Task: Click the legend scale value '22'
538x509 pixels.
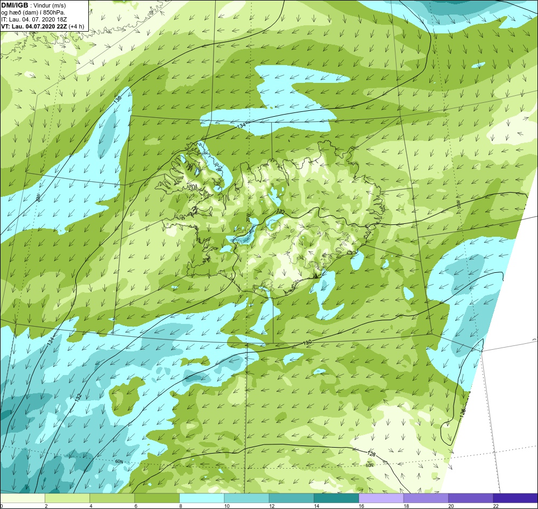Action: point(495,506)
